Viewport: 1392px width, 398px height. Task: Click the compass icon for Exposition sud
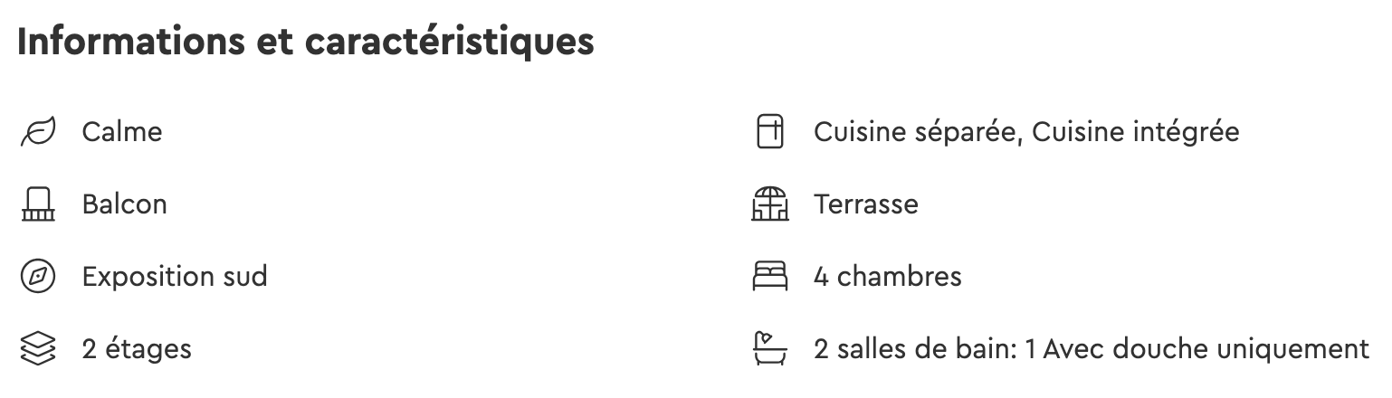(38, 277)
